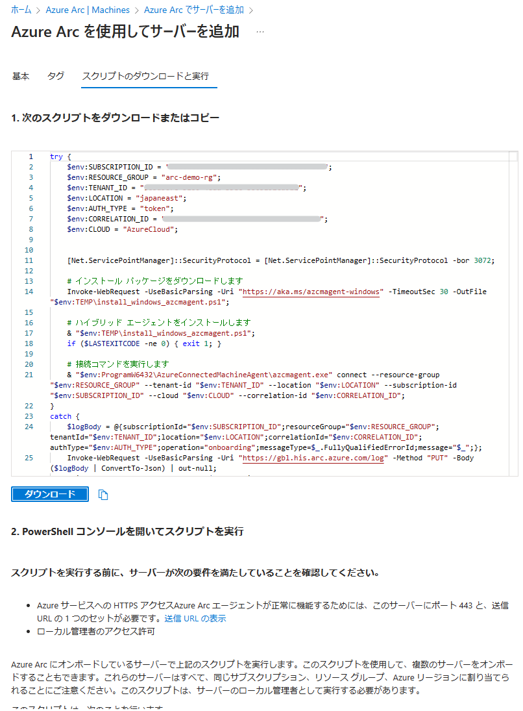Open the more options ellipsis beside the title
This screenshot has height=711, width=523.
(x=260, y=32)
